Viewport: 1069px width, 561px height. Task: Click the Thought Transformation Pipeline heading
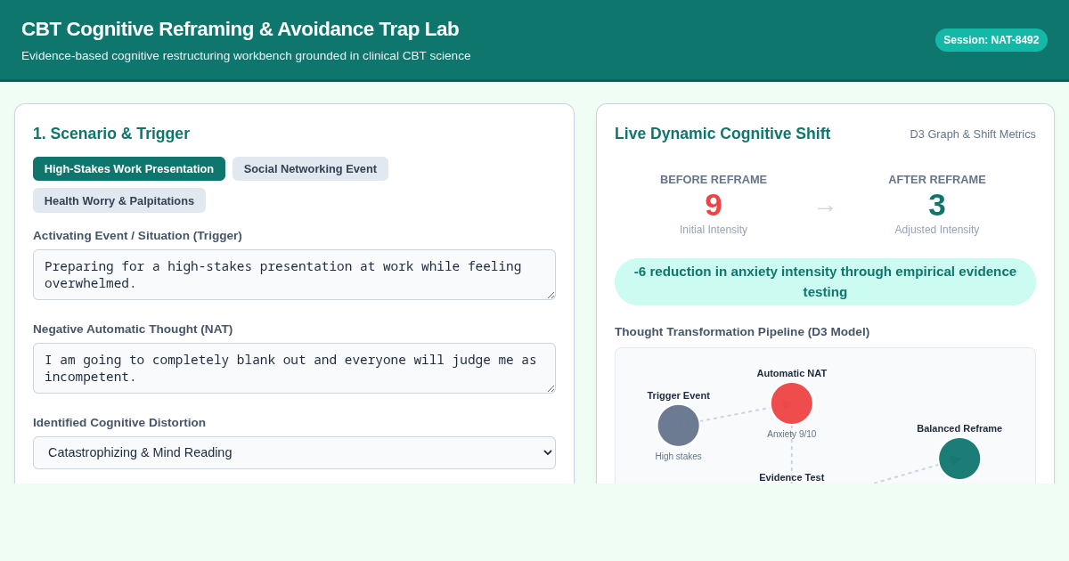[x=742, y=331]
